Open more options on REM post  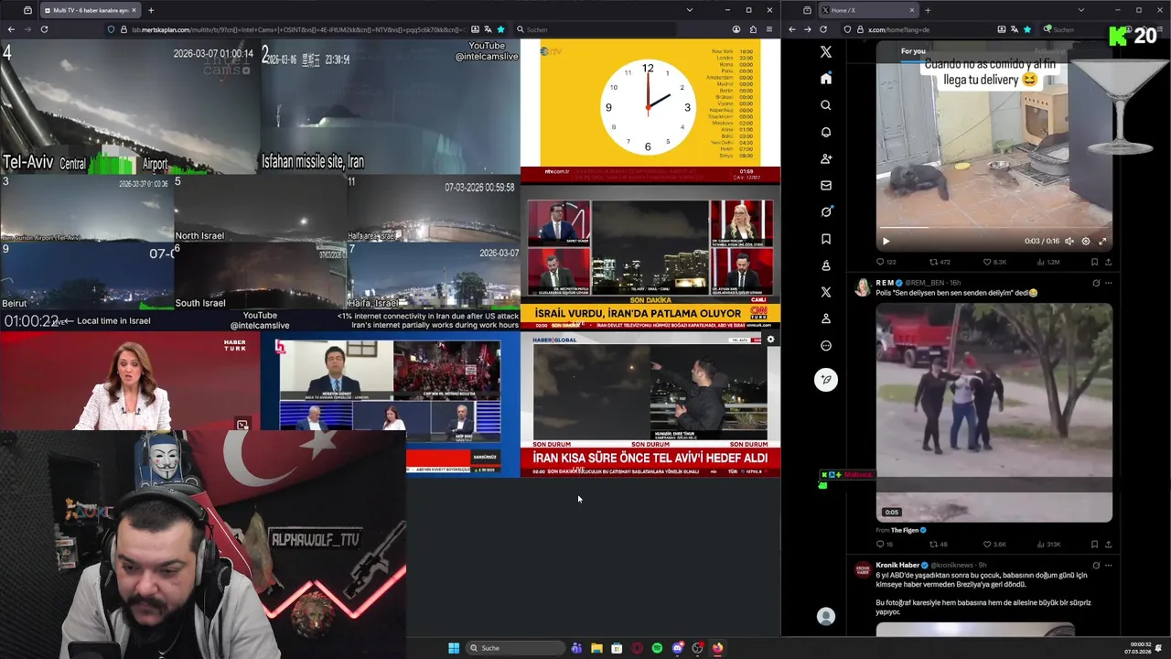point(1109,283)
